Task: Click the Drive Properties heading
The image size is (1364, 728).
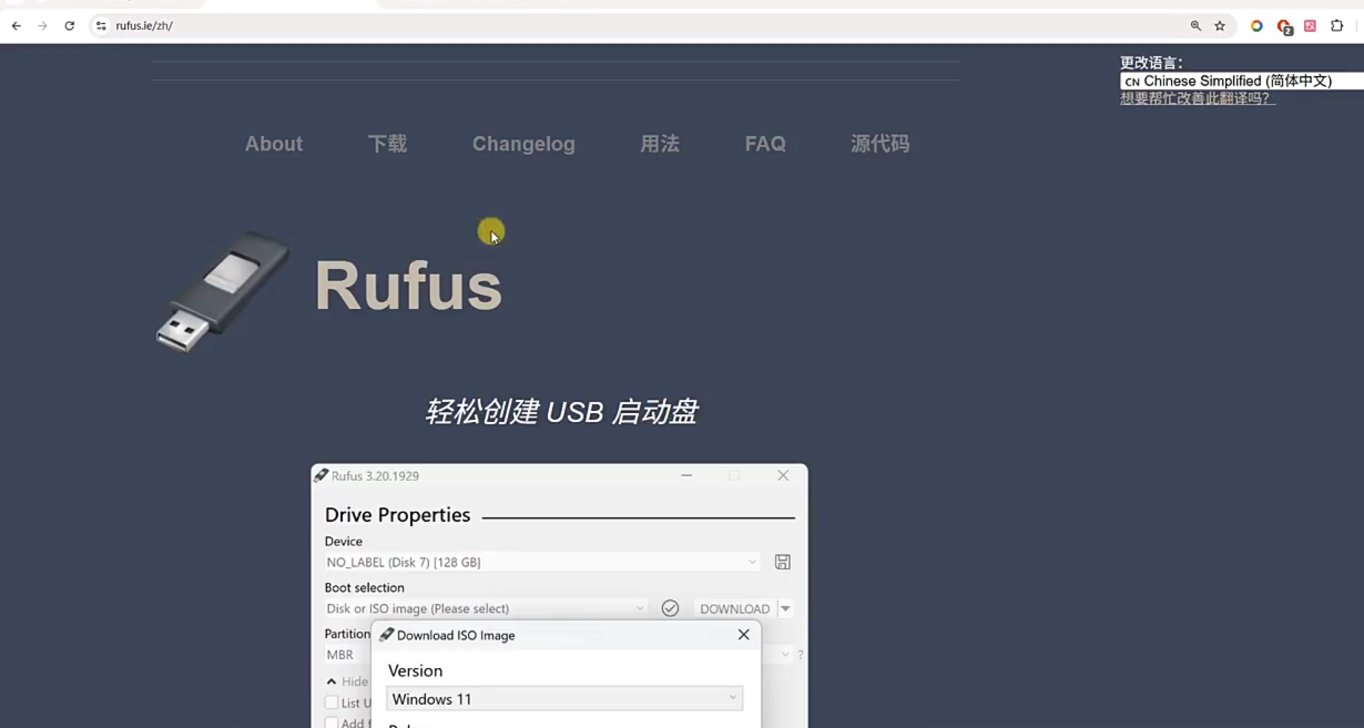Action: coord(397,514)
